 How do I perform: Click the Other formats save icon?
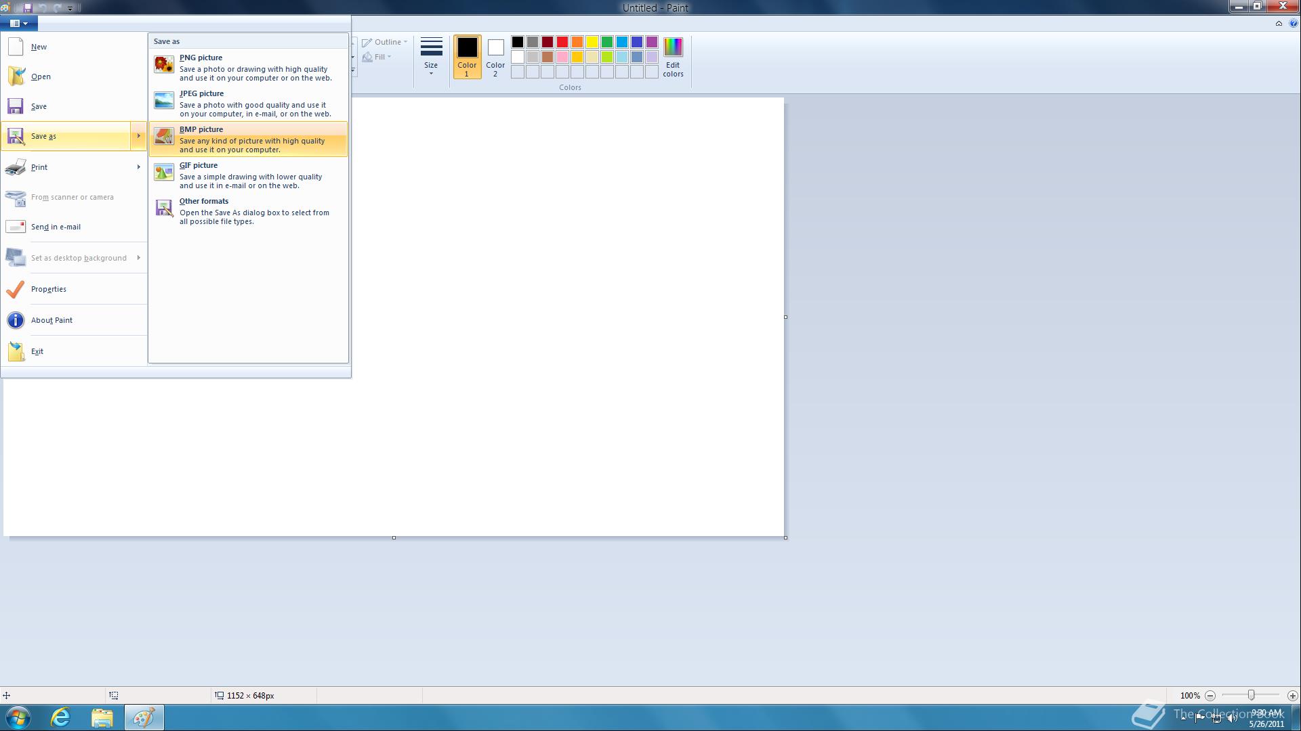163,208
